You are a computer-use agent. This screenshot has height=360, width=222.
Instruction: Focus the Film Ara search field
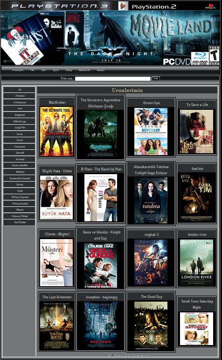coord(112,78)
